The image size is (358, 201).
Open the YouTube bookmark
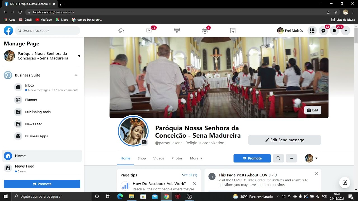(x=44, y=20)
